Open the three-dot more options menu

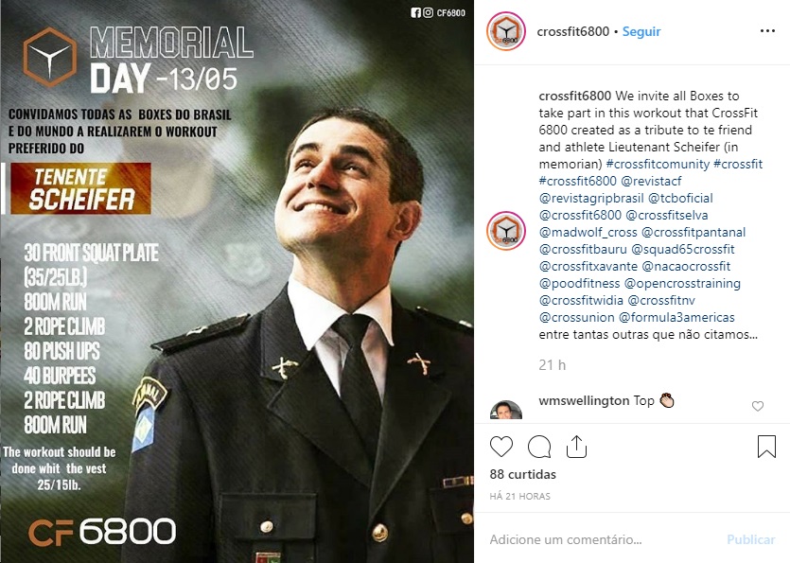pos(767,31)
